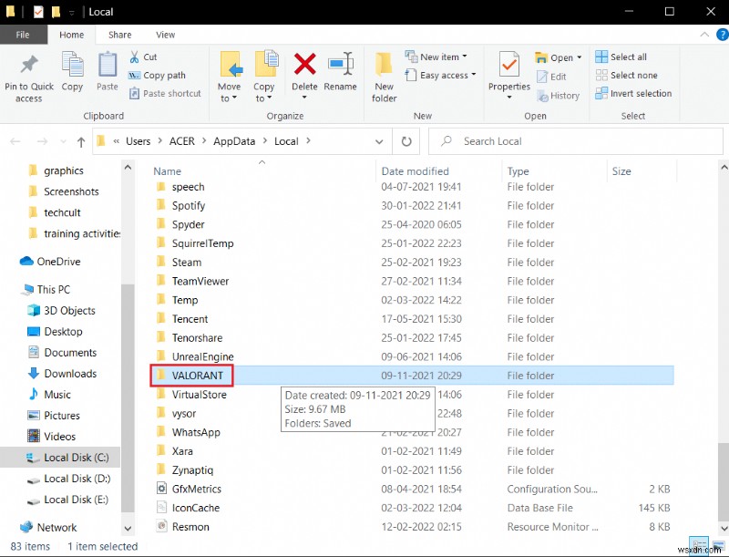Click the Properties checkmark icon
The width and height of the screenshot is (729, 557).
coord(509,65)
